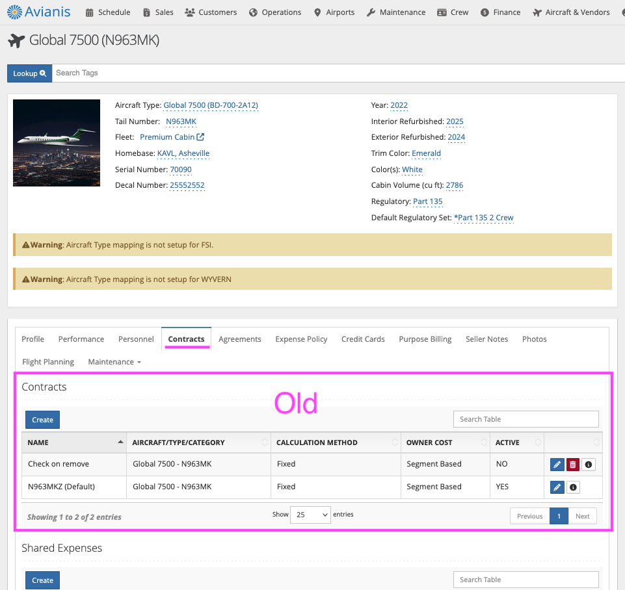Edit Interior Refurbished 2025 value
The width and height of the screenshot is (625, 590).
455,122
